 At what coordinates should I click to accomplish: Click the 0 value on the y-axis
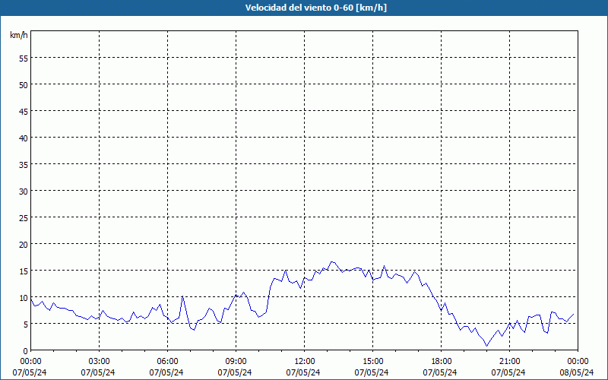(x=26, y=351)
